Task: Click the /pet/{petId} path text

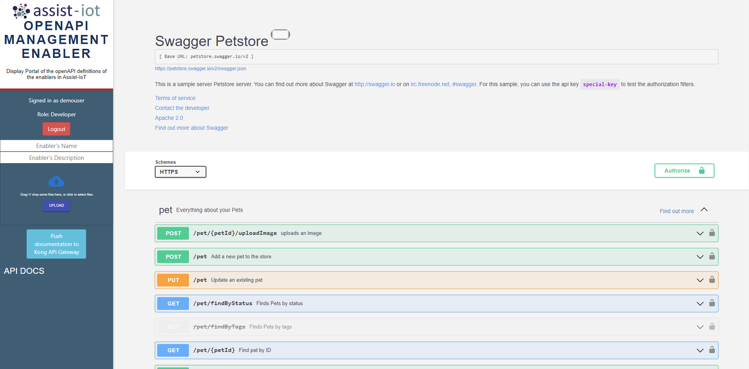Action: pos(214,350)
